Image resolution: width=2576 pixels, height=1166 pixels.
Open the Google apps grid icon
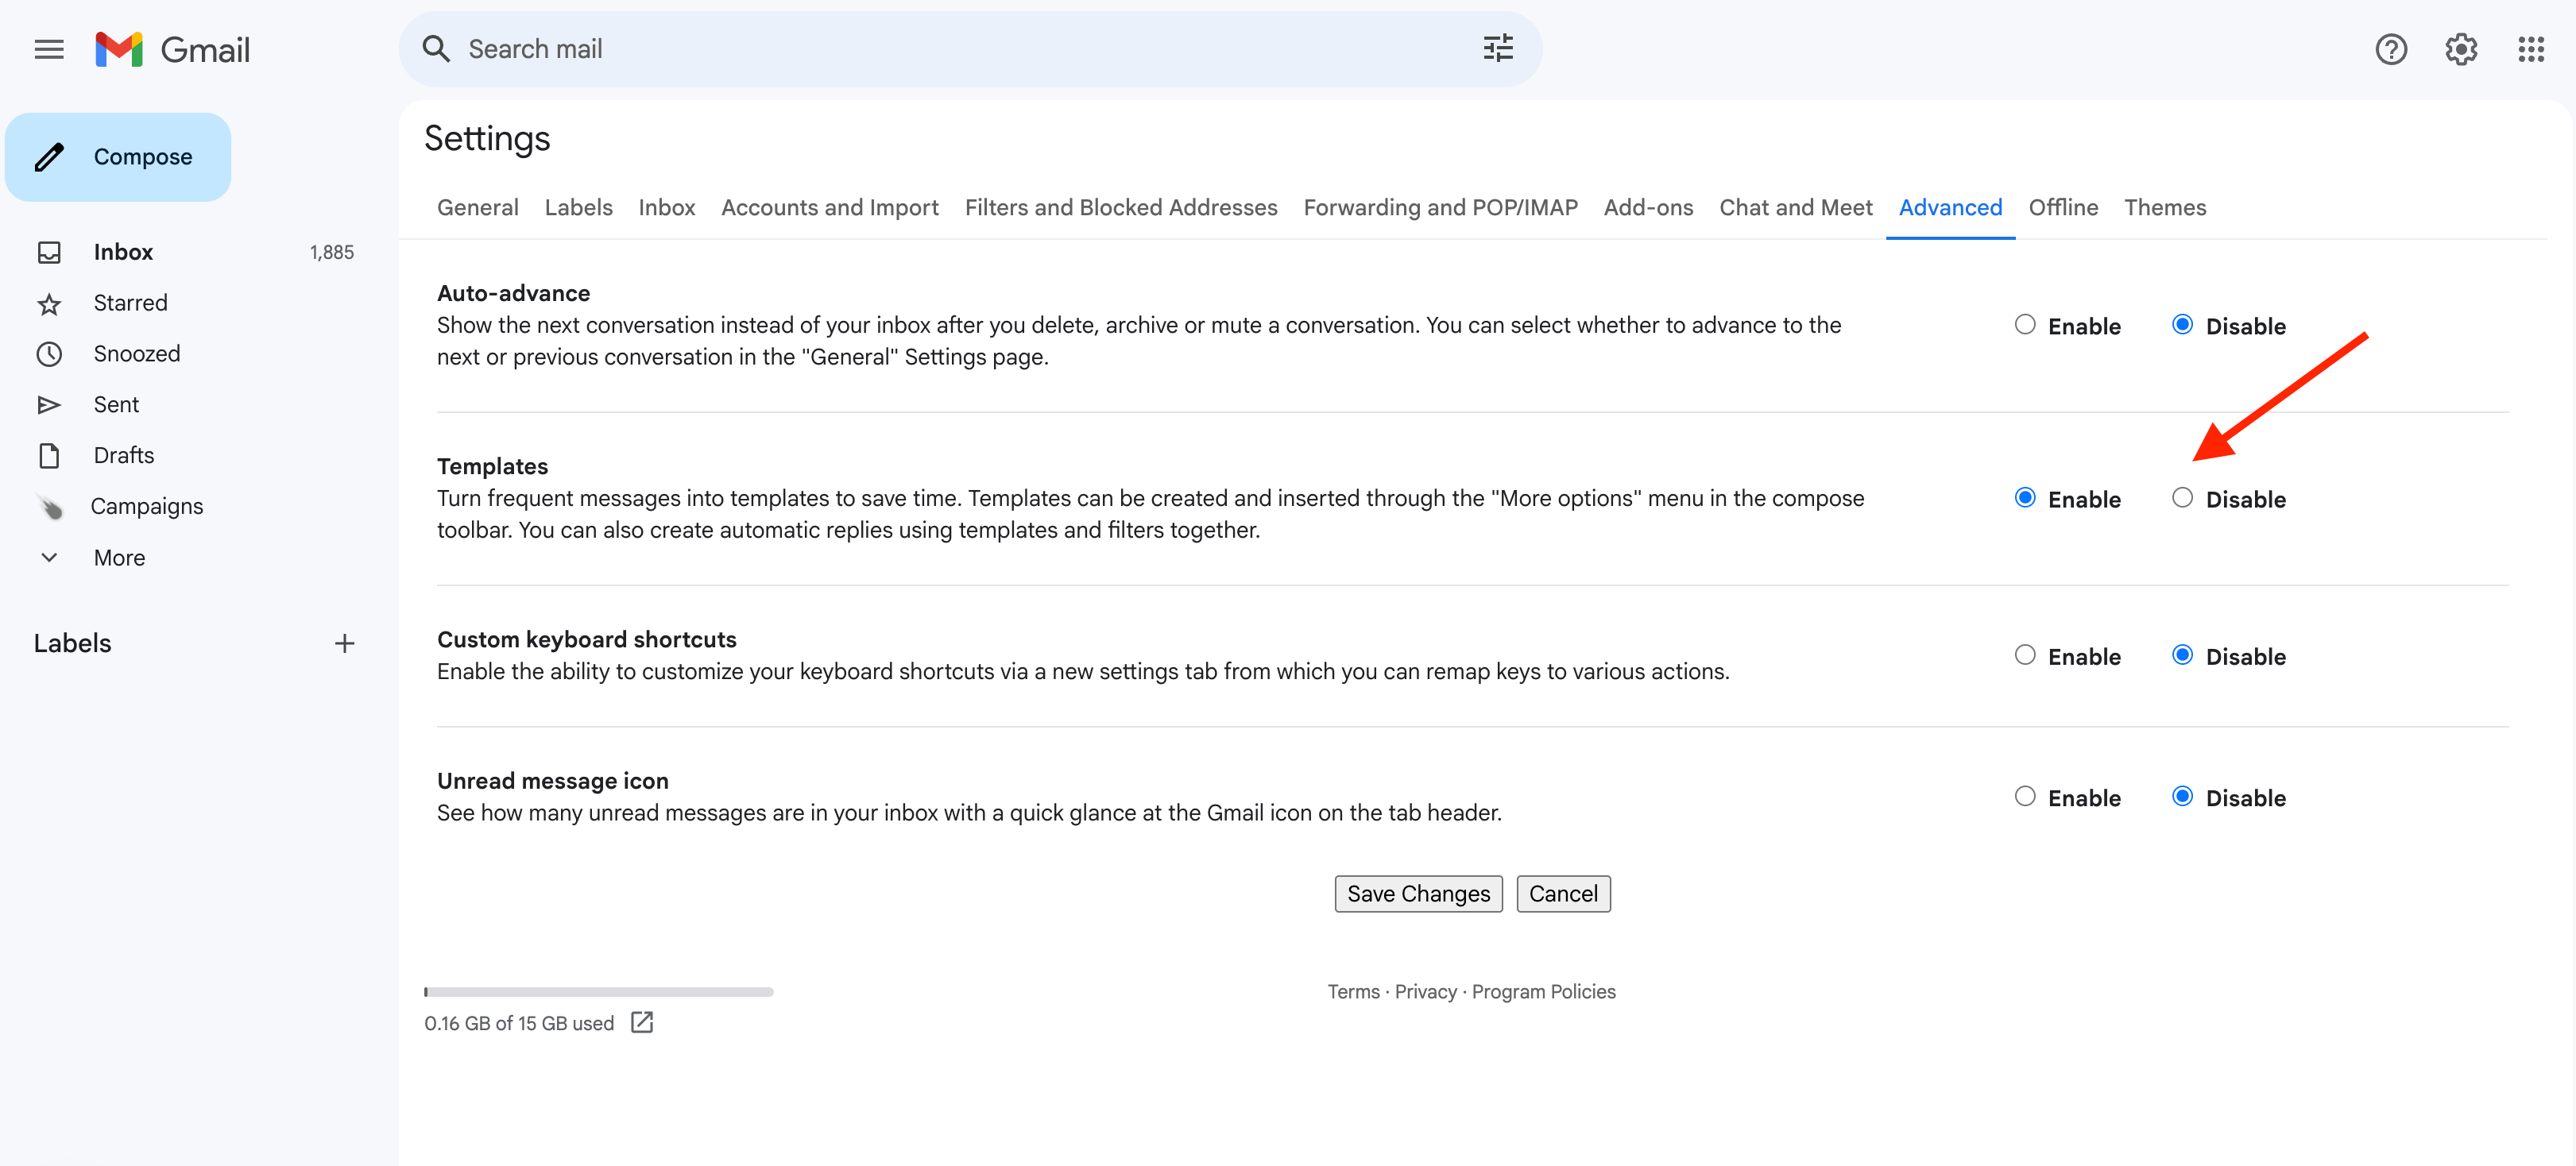[2530, 49]
